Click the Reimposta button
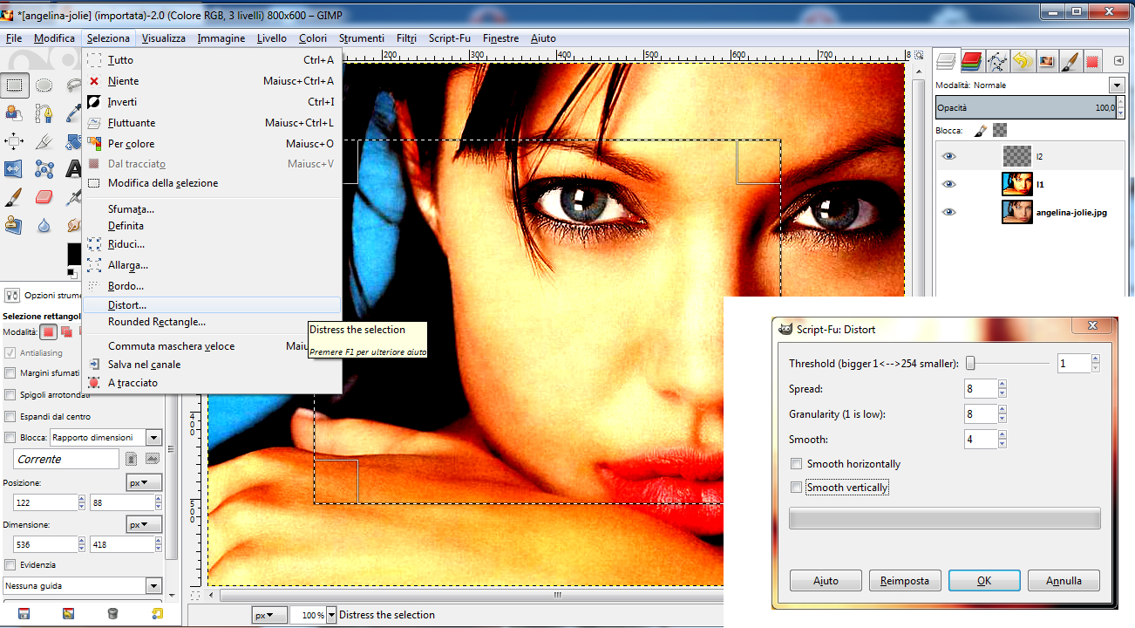The height and width of the screenshot is (628, 1135). (x=905, y=581)
